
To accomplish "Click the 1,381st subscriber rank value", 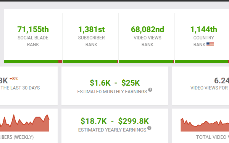I will [x=92, y=29].
